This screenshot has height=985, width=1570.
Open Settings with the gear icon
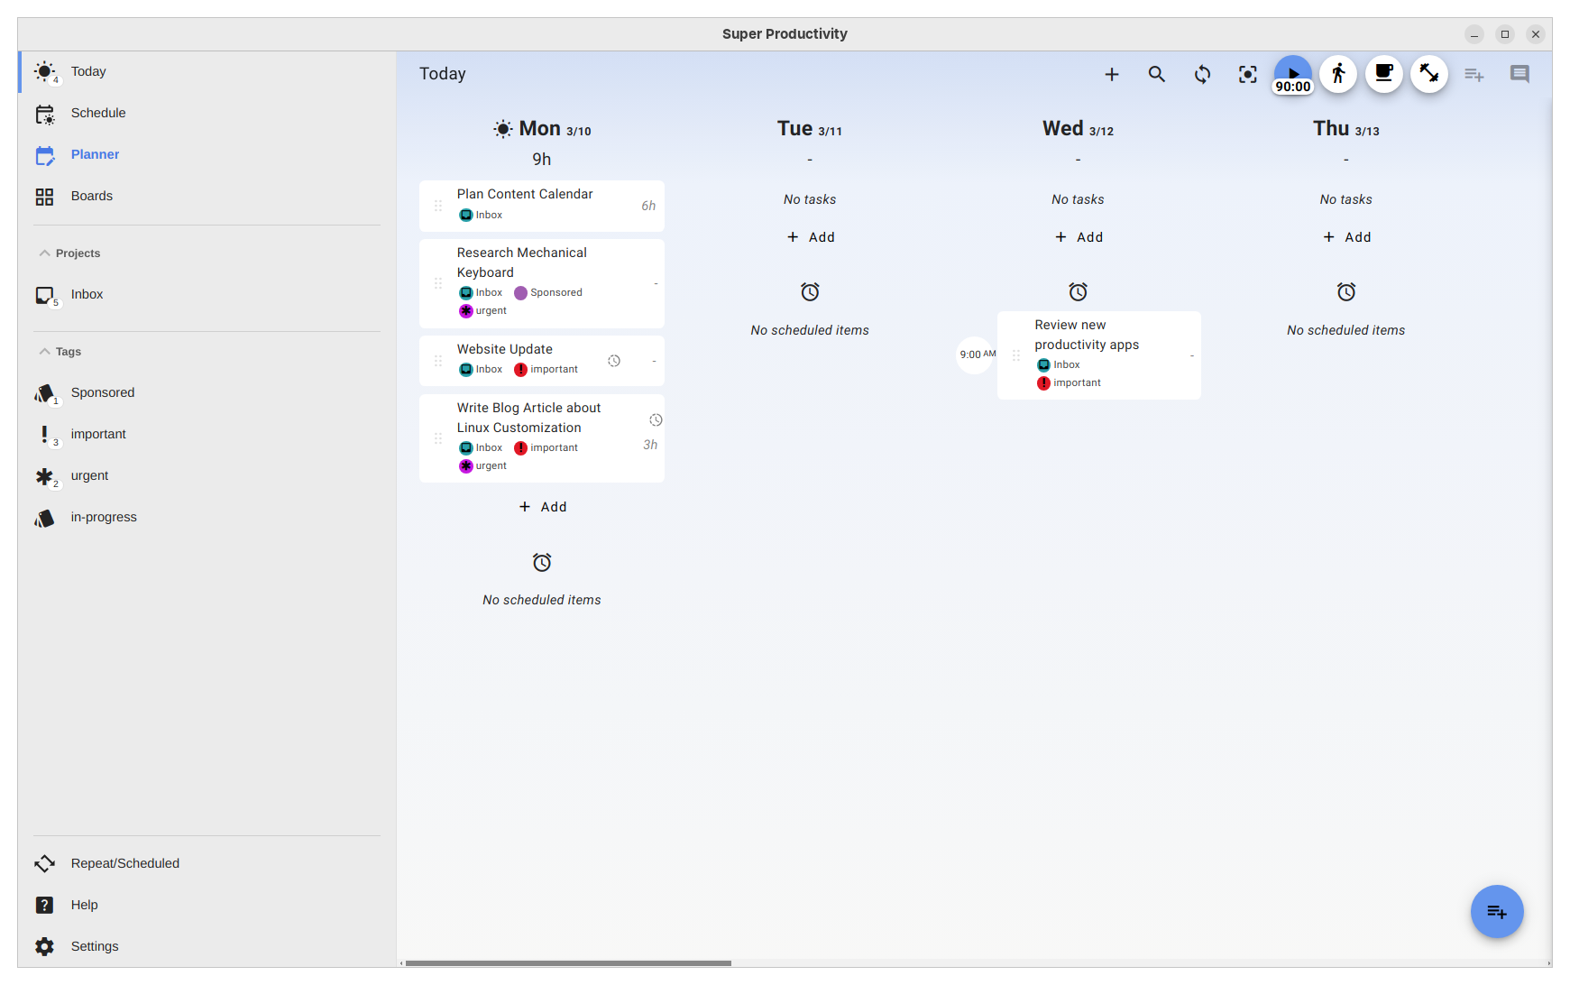[207, 946]
